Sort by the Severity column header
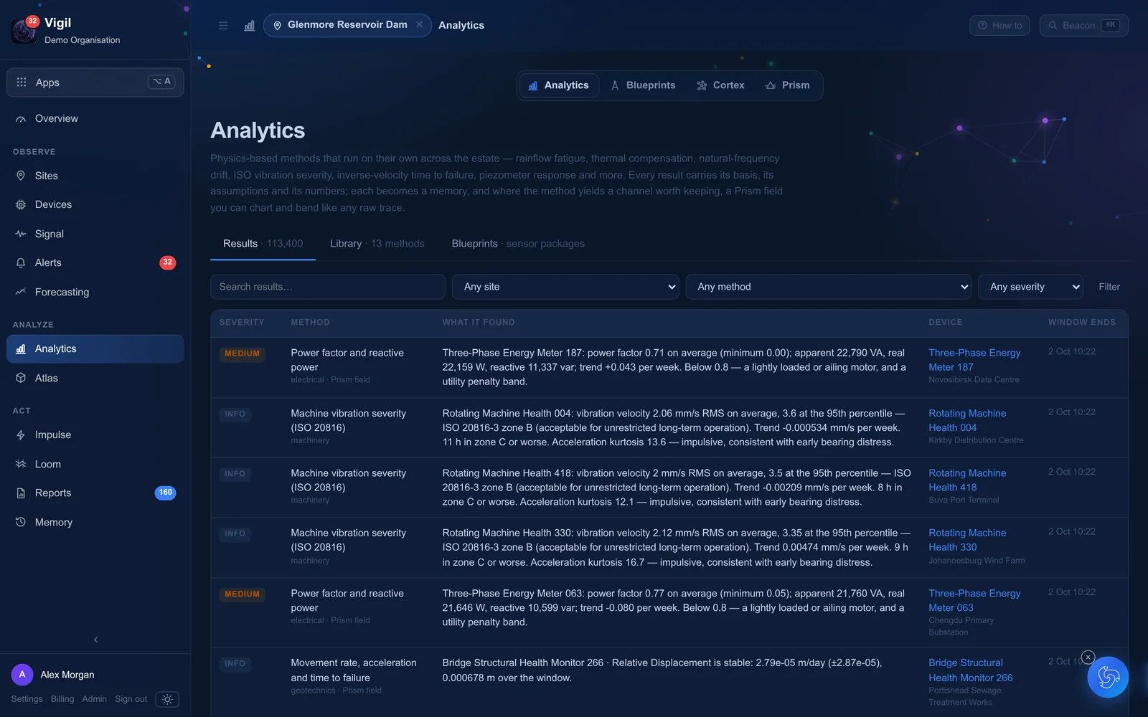The image size is (1148, 717). pyautogui.click(x=241, y=323)
